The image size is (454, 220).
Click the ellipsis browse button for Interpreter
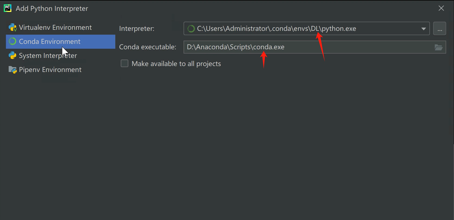coord(439,28)
